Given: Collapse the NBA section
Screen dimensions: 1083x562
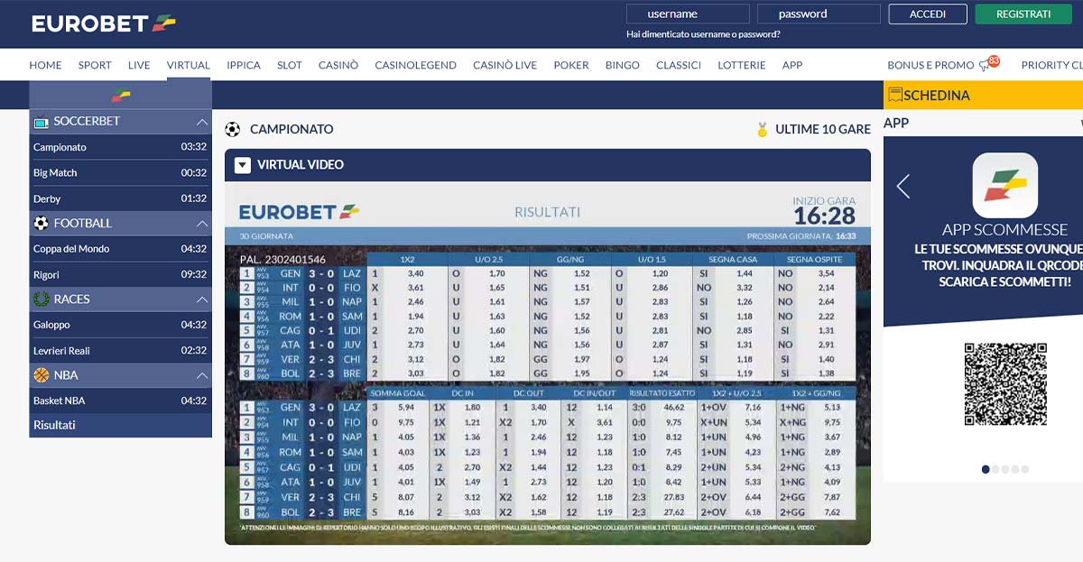Looking at the screenshot, I should click(201, 375).
